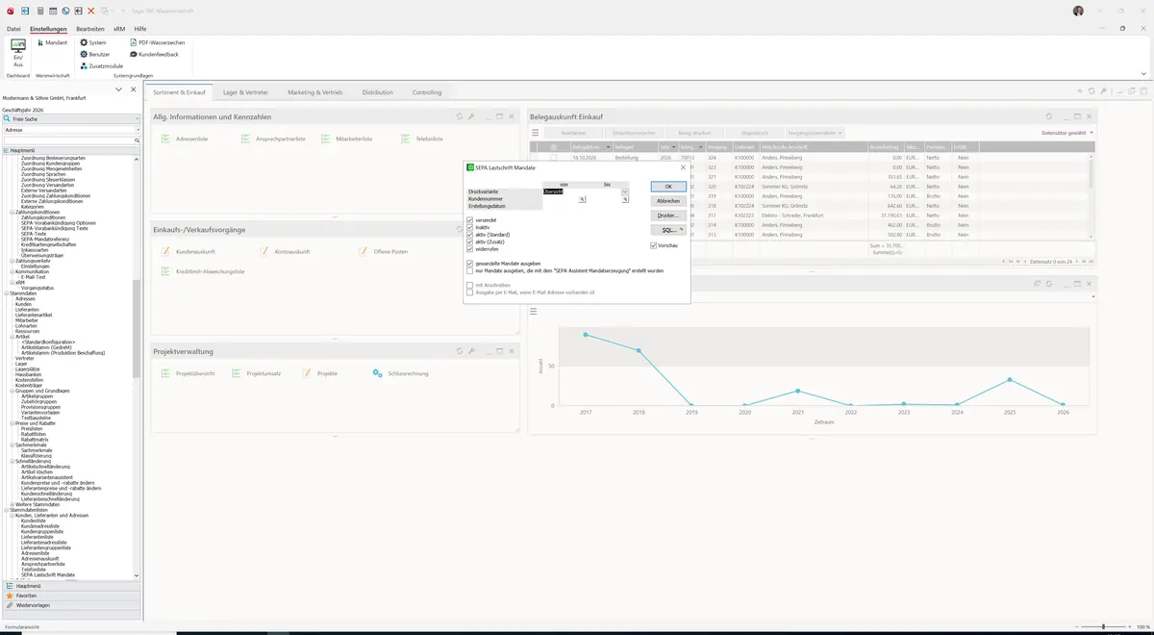1154x635 pixels.
Task: Open the SQL... dropdown button
Action: (x=667, y=230)
